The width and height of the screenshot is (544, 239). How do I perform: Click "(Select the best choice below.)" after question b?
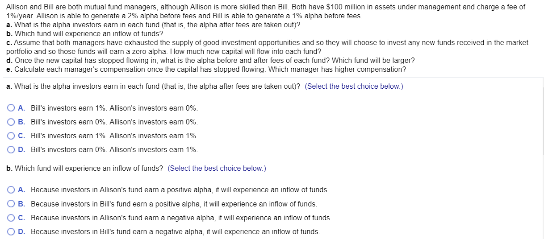(217, 169)
